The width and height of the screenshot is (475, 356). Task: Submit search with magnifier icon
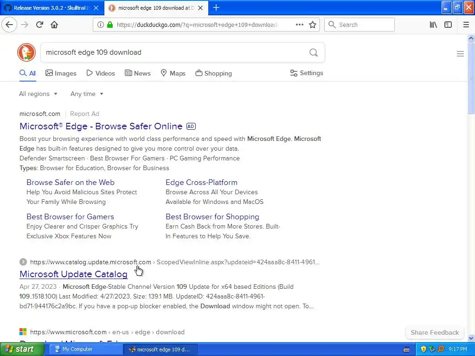pyautogui.click(x=314, y=52)
